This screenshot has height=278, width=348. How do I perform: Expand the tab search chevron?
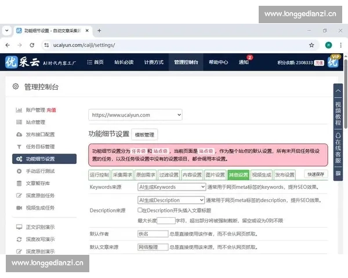coord(6,31)
